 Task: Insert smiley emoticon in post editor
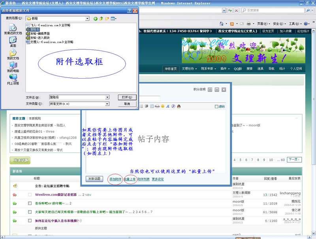coord(163,106)
